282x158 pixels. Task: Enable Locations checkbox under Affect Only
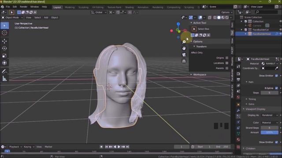(x=227, y=63)
